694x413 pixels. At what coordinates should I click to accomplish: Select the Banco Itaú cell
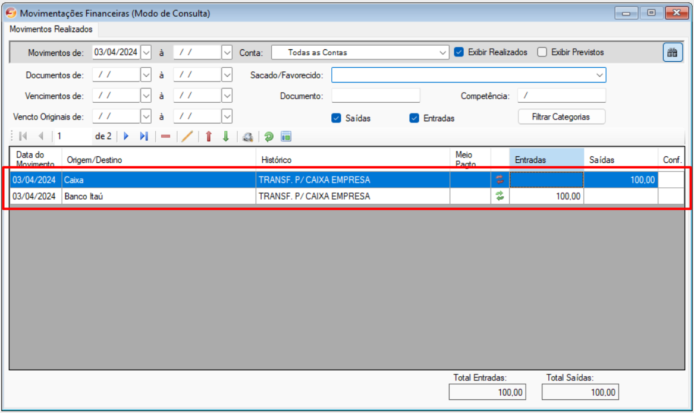tap(158, 196)
